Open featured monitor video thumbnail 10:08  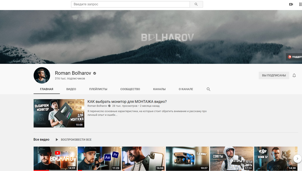[59, 113]
